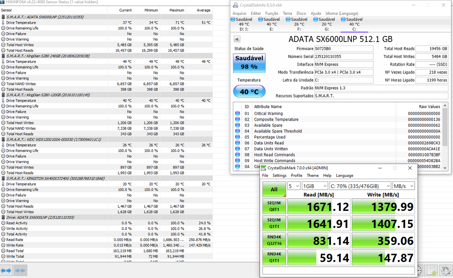Image resolution: width=453 pixels, height=278 pixels.
Task: Open the test count dropdown showing 5
Action: pyautogui.click(x=294, y=186)
